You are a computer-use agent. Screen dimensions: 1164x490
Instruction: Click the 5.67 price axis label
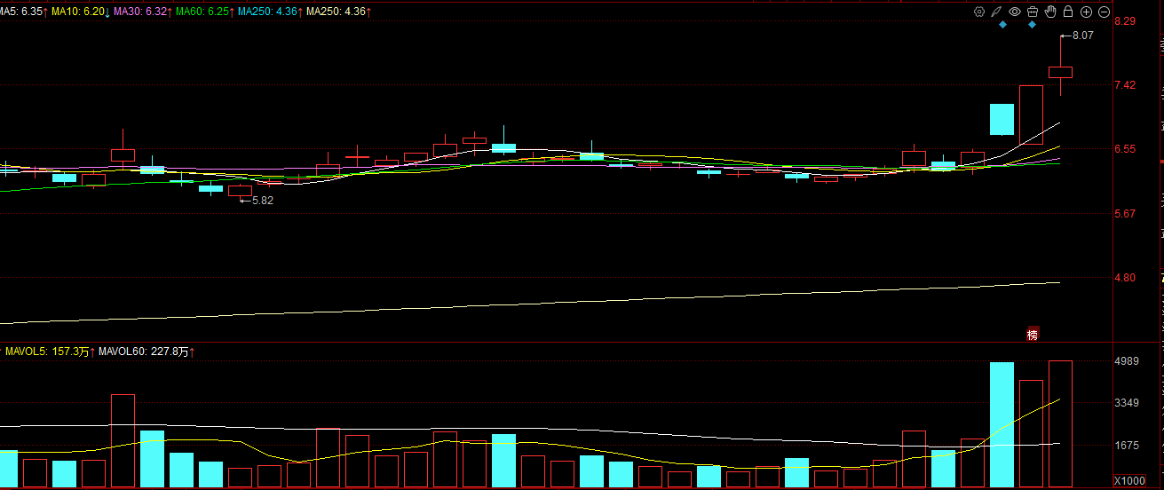coord(1125,214)
